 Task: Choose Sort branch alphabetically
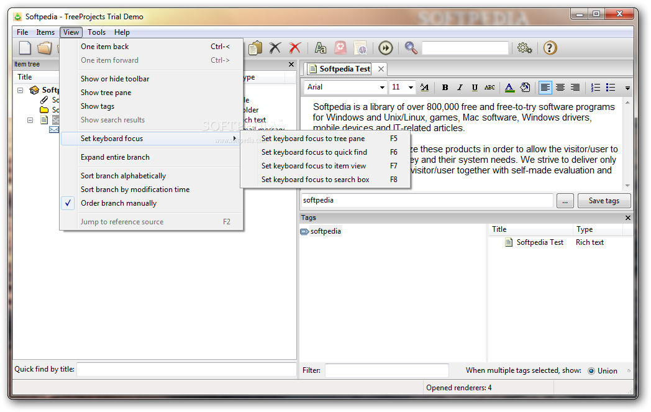tap(151, 176)
